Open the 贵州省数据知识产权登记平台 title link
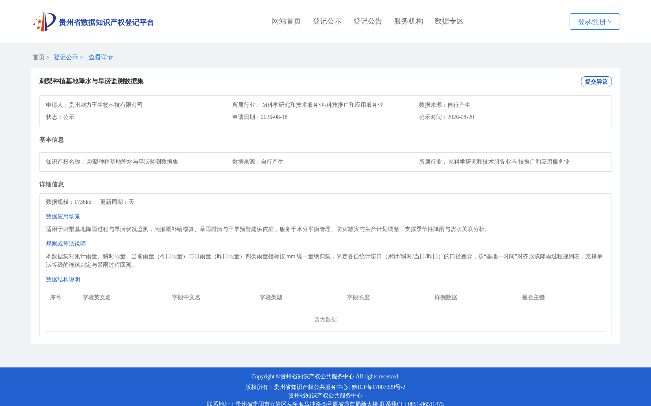This screenshot has height=406, width=651. [106, 22]
